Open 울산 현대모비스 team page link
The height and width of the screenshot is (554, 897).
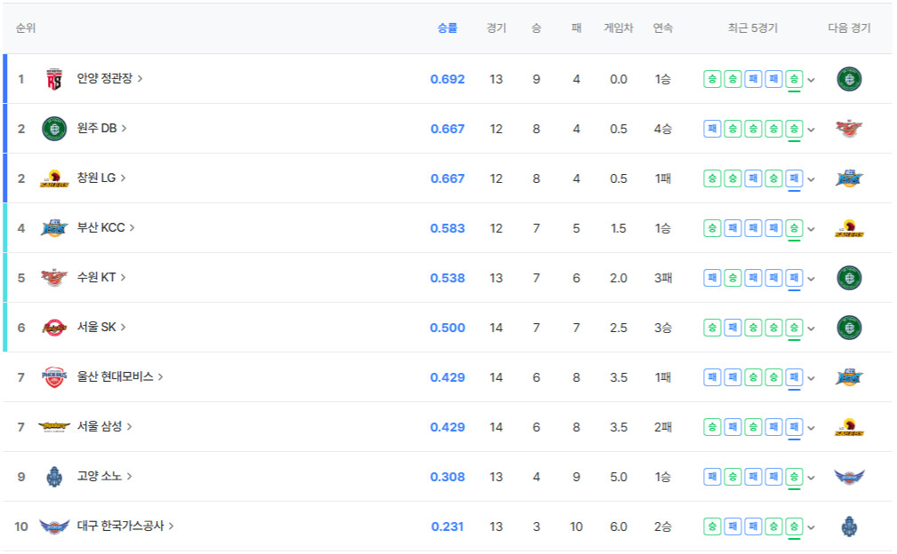pos(120,376)
